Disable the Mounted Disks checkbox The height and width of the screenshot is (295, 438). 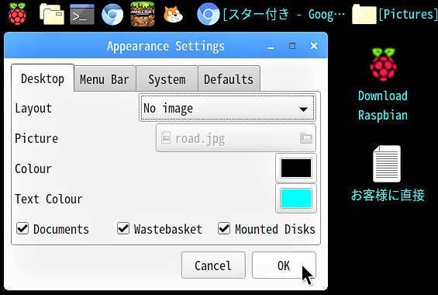224,228
